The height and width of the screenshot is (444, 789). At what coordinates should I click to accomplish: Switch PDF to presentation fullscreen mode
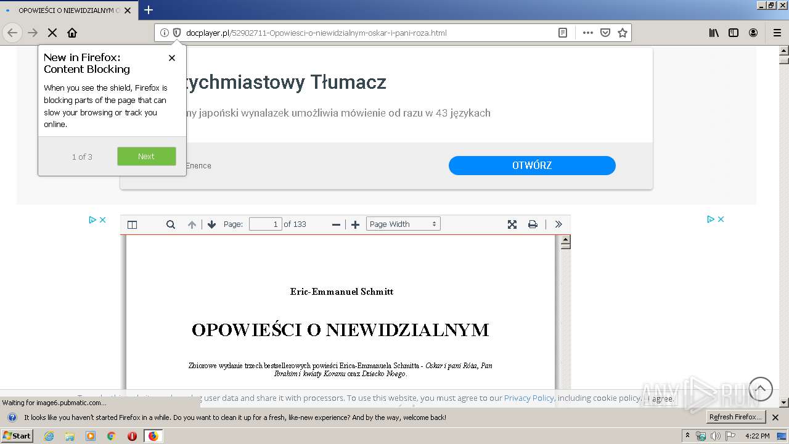512,224
